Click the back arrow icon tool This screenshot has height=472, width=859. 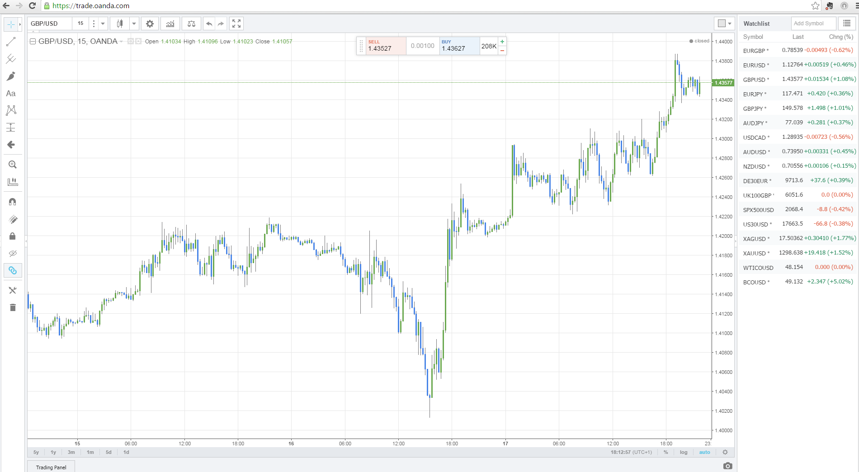pyautogui.click(x=11, y=145)
